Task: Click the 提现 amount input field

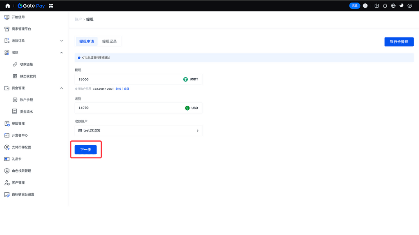Action: pyautogui.click(x=127, y=80)
